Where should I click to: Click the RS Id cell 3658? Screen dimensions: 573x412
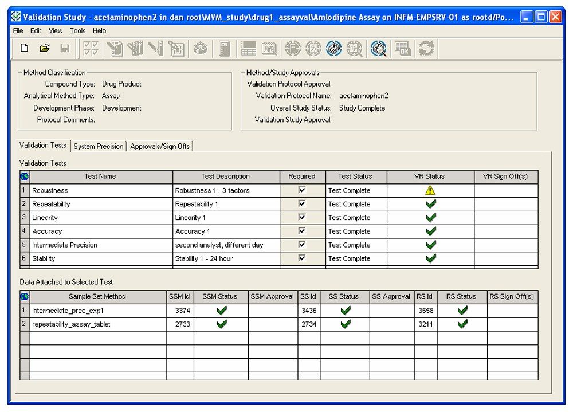[426, 311]
